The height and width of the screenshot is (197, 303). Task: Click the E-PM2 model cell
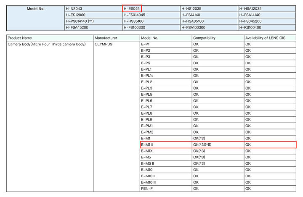tap(166, 132)
